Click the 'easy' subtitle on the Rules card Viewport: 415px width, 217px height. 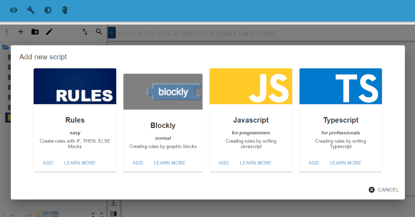75,133
